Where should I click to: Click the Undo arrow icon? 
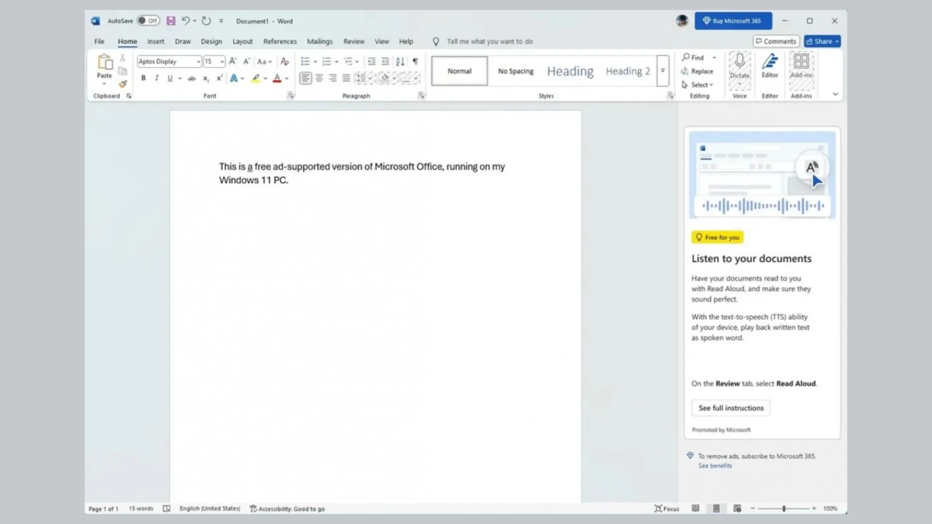pos(186,21)
